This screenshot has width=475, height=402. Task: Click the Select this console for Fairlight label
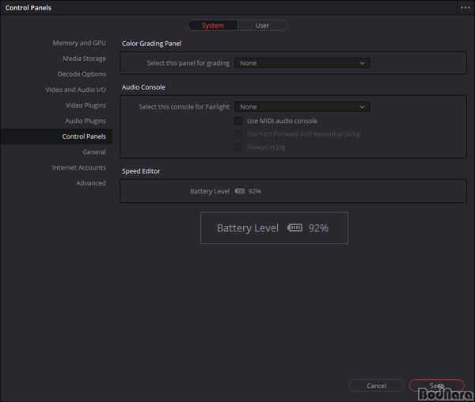(184, 107)
